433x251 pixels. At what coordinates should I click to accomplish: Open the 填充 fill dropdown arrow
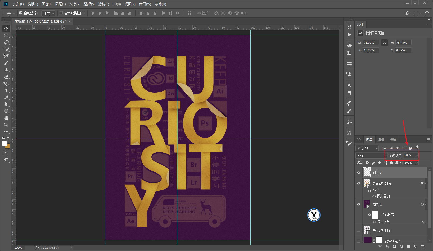tap(416, 163)
